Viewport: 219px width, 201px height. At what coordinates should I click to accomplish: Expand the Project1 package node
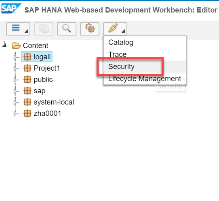tap(15, 68)
